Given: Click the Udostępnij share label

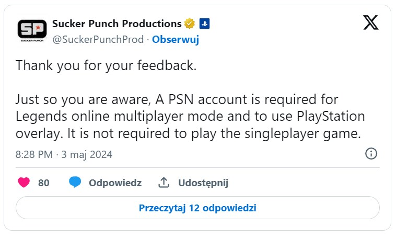Looking at the screenshot, I should tap(203, 183).
